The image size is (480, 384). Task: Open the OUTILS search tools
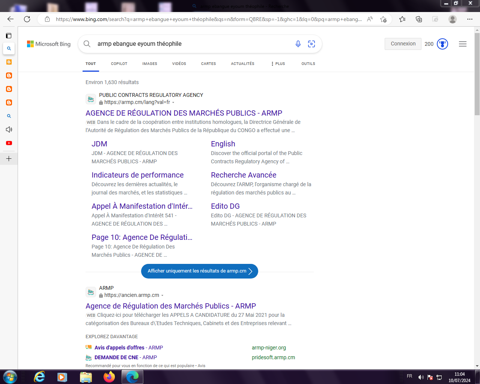tap(308, 64)
